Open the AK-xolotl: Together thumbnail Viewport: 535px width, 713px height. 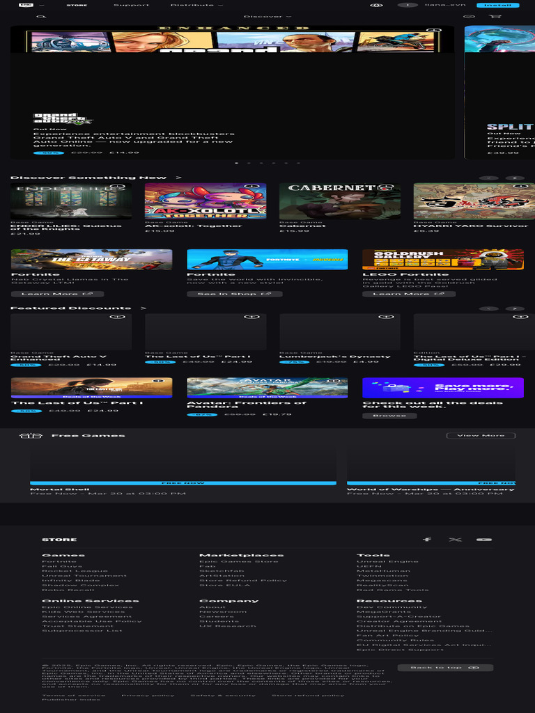coord(206,201)
